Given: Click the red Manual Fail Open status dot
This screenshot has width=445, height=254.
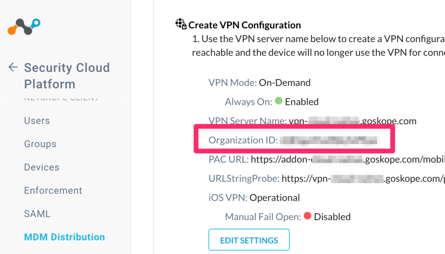Looking at the screenshot, I should pyautogui.click(x=307, y=216).
